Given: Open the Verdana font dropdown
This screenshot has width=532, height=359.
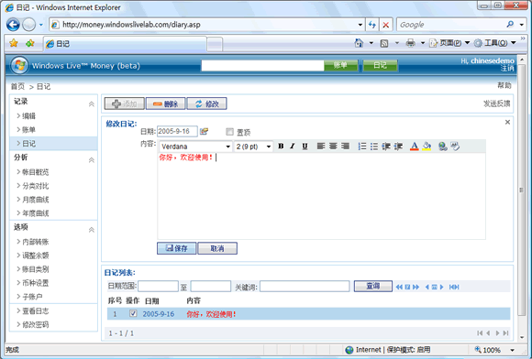Looking at the screenshot, I should click(x=227, y=147).
